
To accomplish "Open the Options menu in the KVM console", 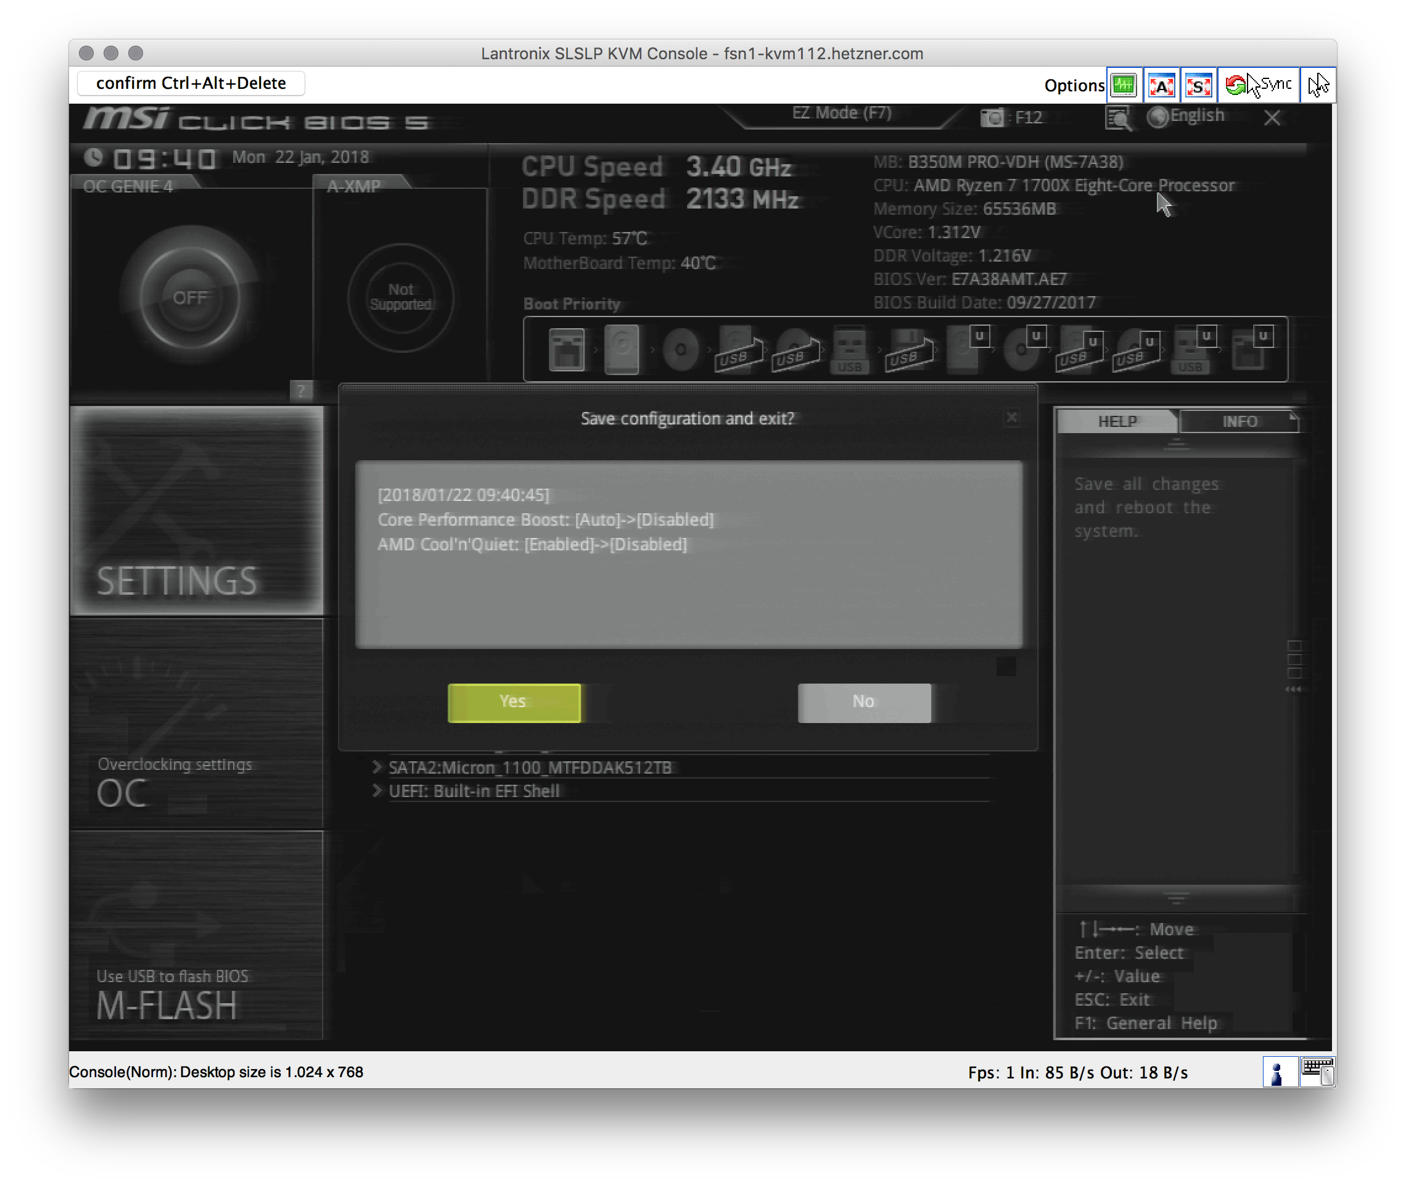I will click(x=1074, y=86).
